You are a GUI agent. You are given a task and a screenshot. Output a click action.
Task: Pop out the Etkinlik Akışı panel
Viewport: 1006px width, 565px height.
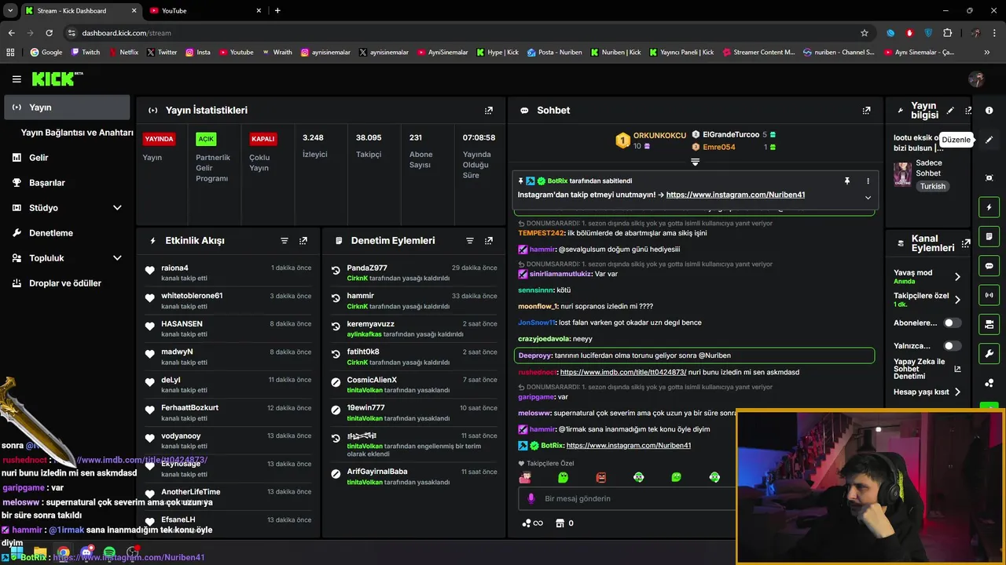coord(303,241)
